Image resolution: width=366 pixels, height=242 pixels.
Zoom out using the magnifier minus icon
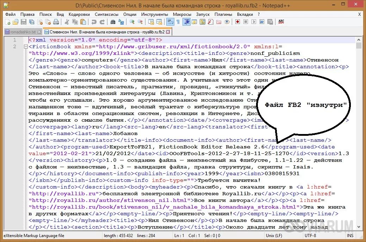click(x=140, y=22)
